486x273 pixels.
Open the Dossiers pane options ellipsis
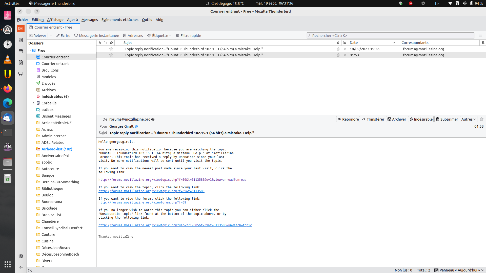92,43
